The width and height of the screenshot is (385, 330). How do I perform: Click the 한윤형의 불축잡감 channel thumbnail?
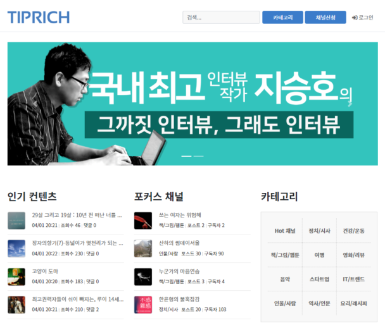[143, 304]
